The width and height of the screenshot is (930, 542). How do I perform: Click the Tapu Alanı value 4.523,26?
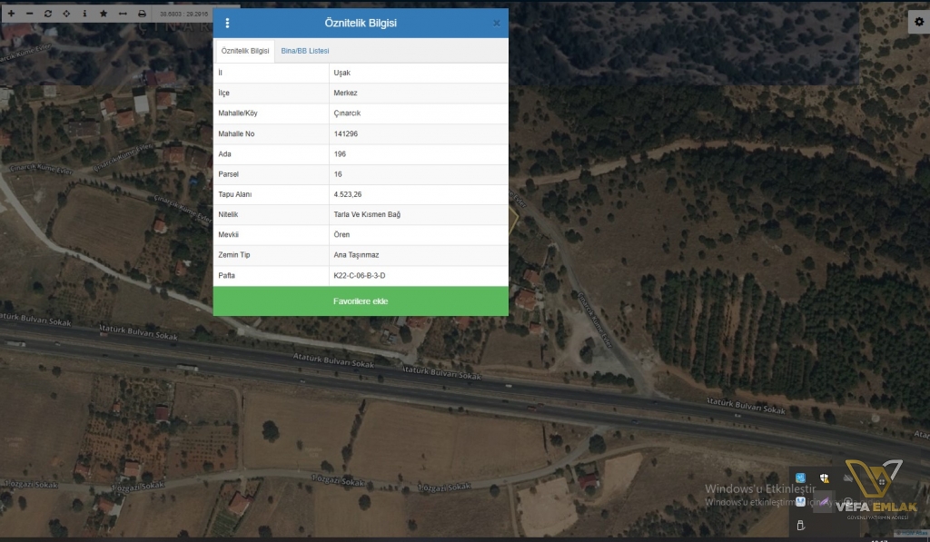pos(348,194)
